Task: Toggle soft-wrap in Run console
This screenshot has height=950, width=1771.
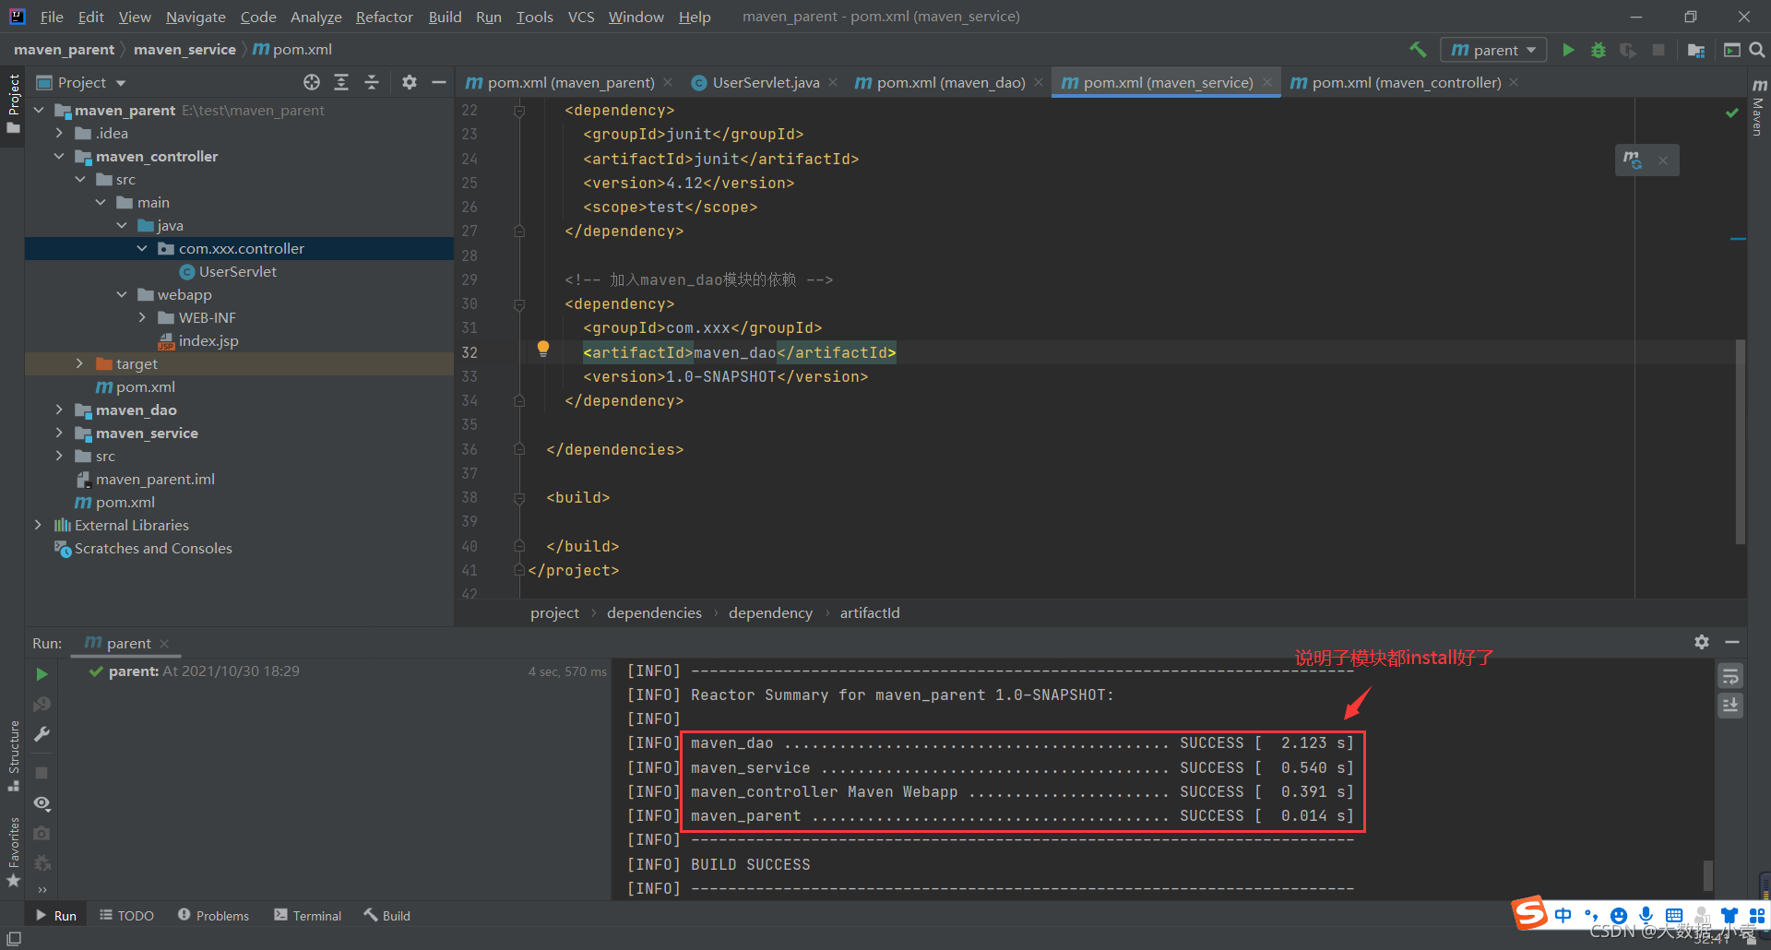Action: point(1730,676)
